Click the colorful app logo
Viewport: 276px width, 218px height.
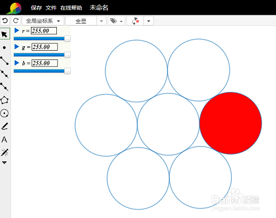point(15,8)
